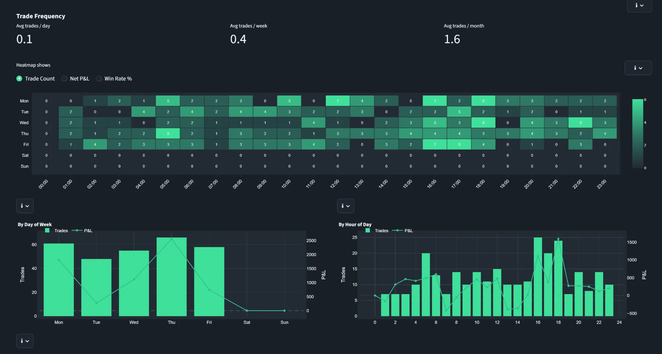Image resolution: width=662 pixels, height=354 pixels.
Task: Click the Mon 16:00 heatmap cell showing 7
Action: coord(435,101)
